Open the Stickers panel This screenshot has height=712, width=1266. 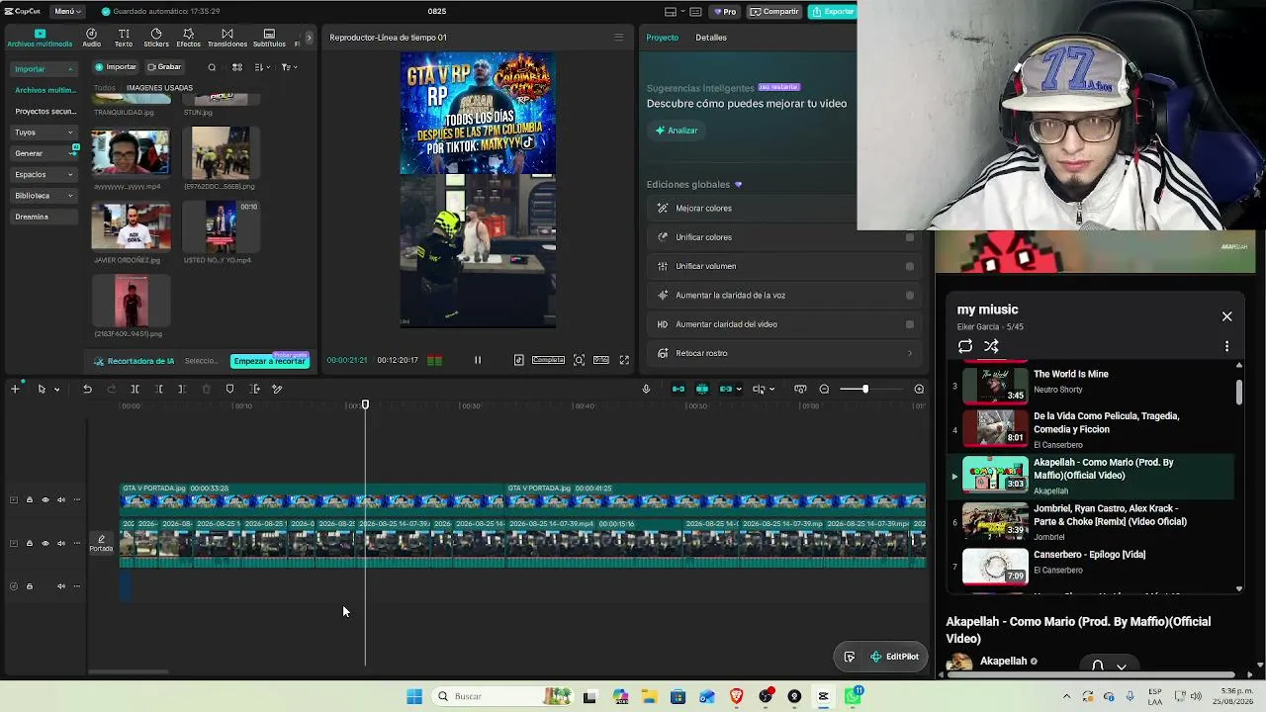pyautogui.click(x=156, y=38)
